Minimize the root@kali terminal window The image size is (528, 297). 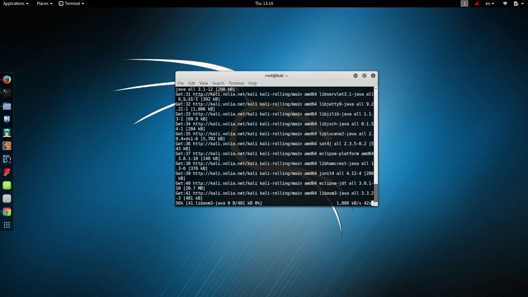point(356,75)
